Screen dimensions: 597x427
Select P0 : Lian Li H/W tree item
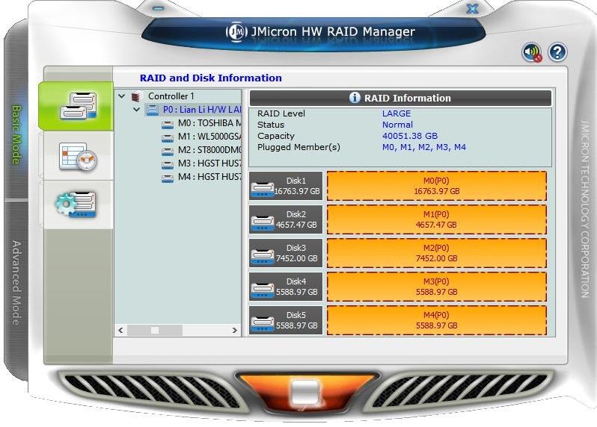202,110
